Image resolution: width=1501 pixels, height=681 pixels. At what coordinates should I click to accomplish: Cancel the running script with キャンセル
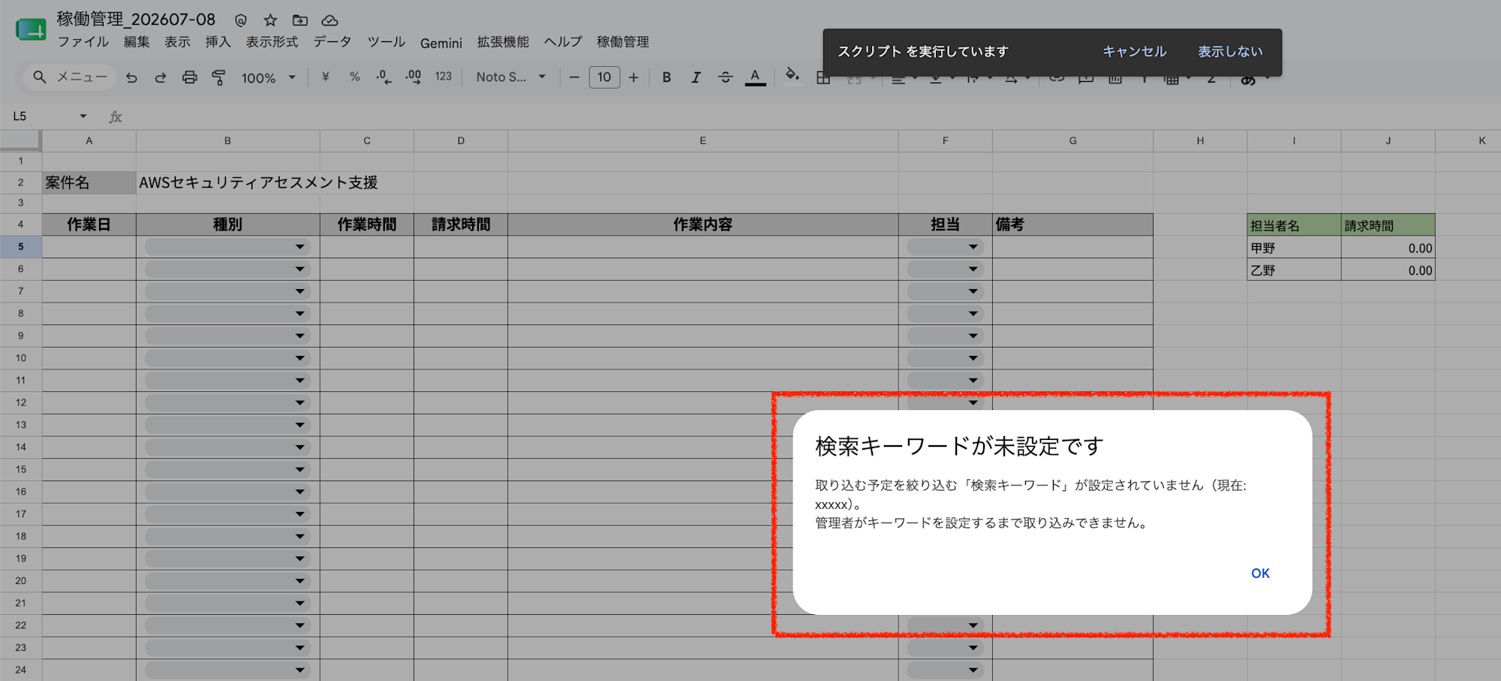1134,52
